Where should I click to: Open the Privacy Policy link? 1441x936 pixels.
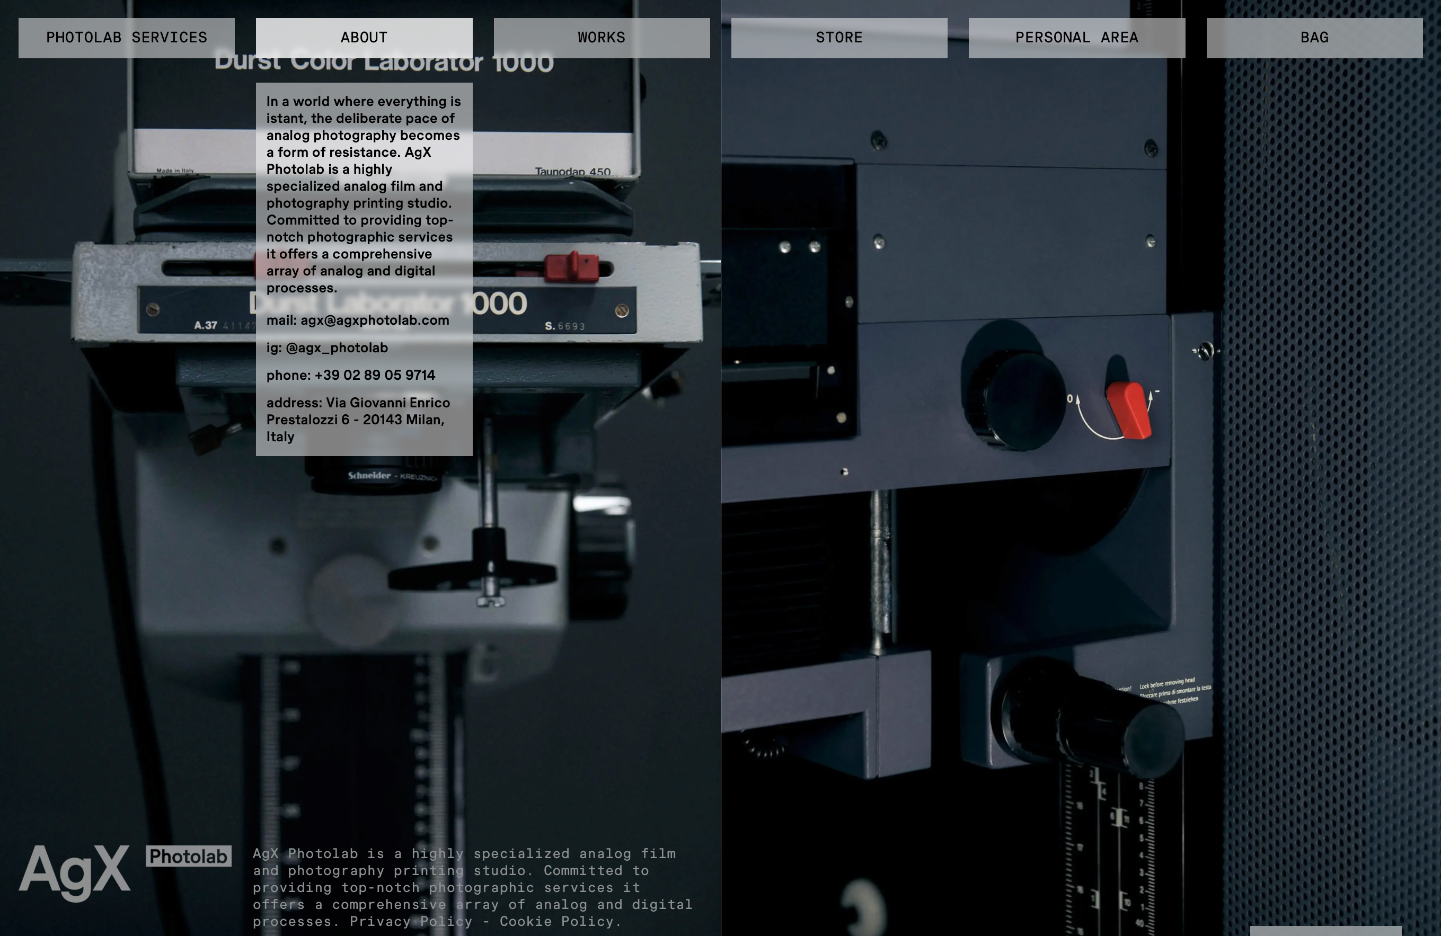(411, 922)
